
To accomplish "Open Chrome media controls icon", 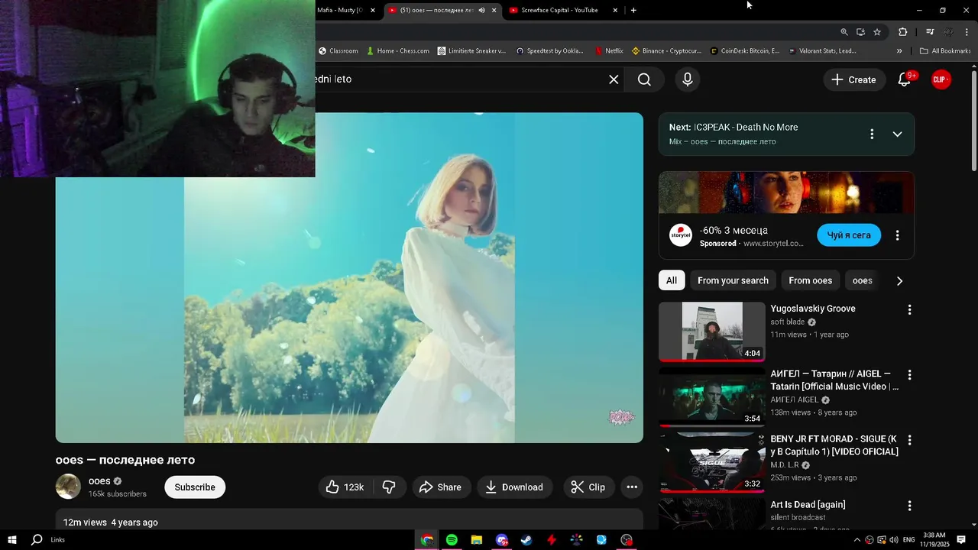I will tap(930, 32).
